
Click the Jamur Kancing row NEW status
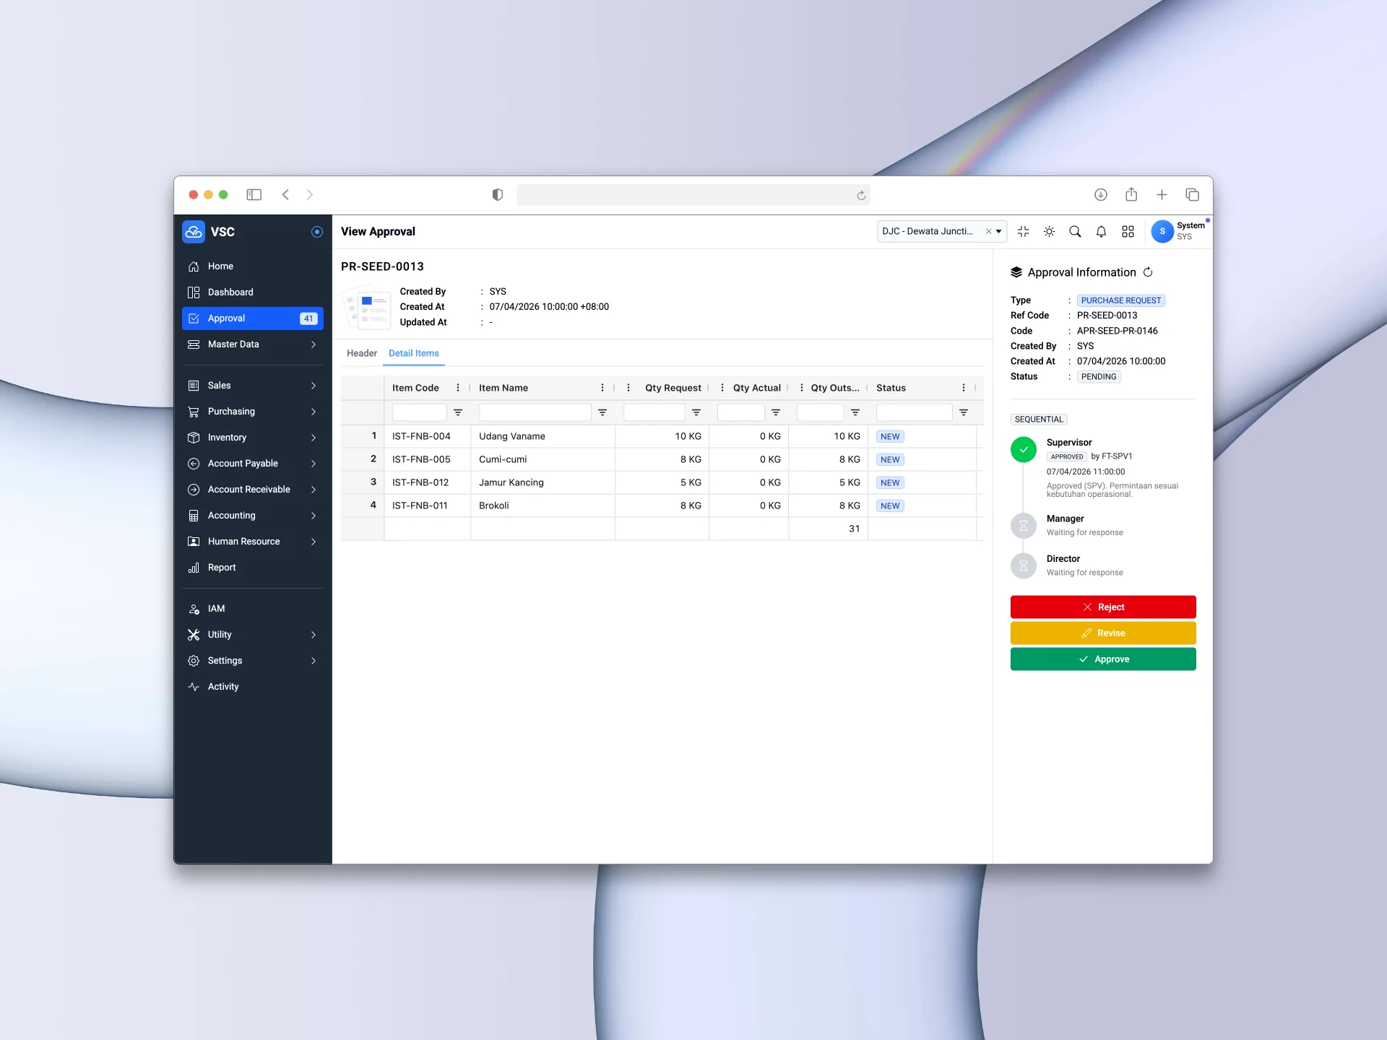pyautogui.click(x=890, y=482)
